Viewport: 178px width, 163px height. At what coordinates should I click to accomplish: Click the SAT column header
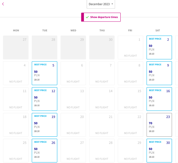pyautogui.click(x=158, y=31)
